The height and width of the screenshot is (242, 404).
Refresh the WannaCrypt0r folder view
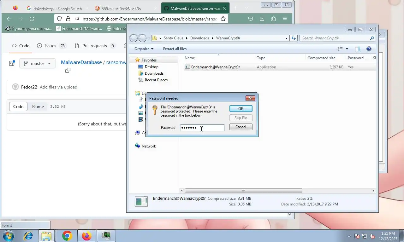click(294, 38)
